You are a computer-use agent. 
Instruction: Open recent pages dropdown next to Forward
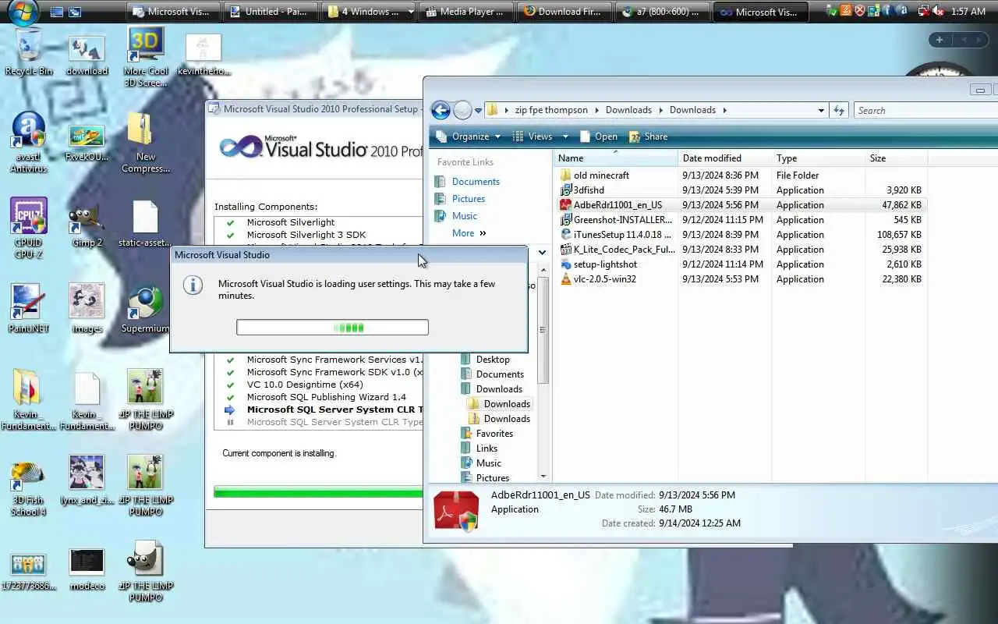478,111
